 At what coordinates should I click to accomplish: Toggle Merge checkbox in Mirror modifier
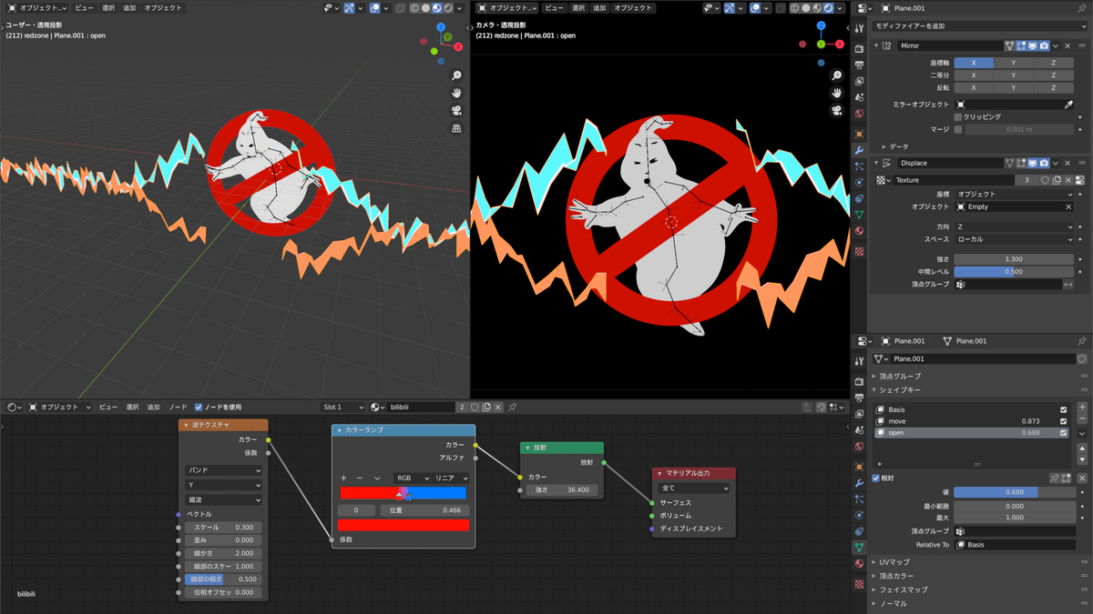[957, 129]
